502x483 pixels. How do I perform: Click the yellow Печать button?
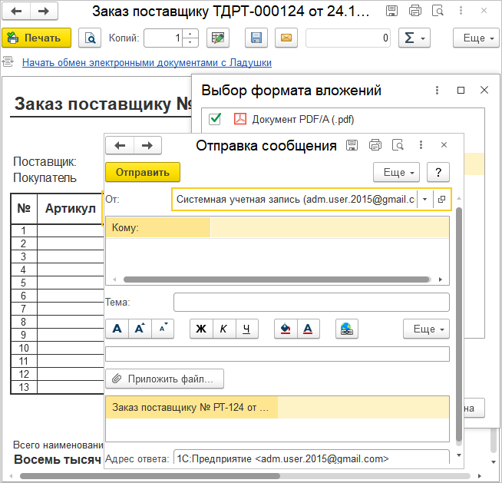(x=36, y=38)
